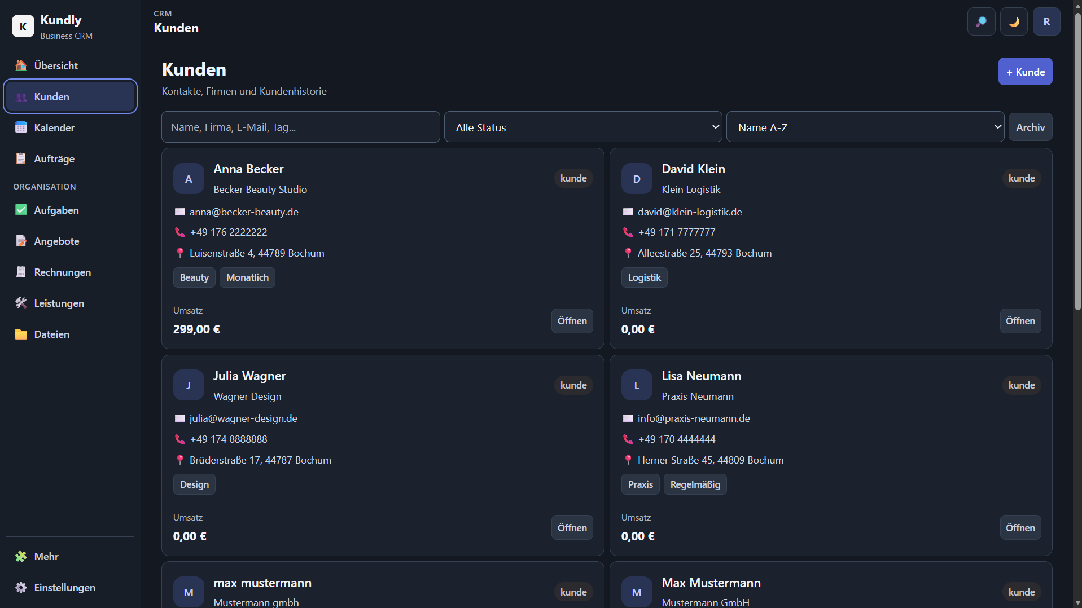Go to Kalender in sidebar
Image resolution: width=1082 pixels, height=608 pixels.
click(x=71, y=127)
